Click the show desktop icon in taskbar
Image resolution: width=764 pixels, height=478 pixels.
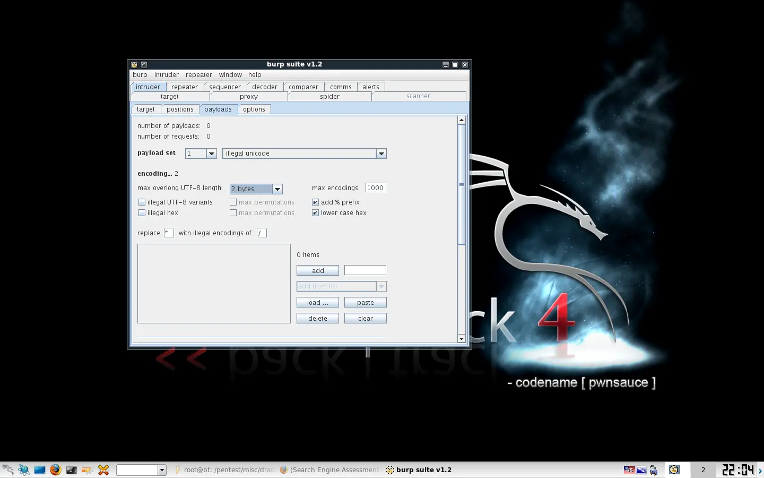pyautogui.click(x=40, y=470)
